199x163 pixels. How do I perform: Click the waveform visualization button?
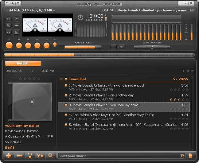click(17, 25)
